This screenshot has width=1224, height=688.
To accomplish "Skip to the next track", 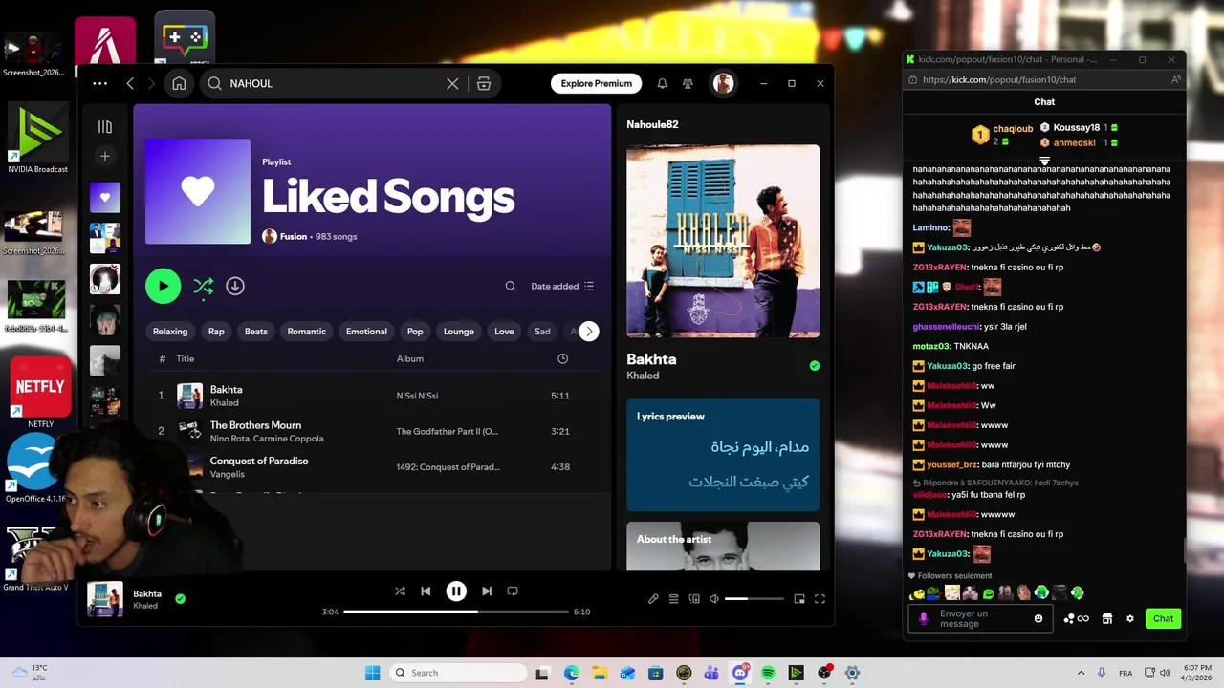I will [487, 591].
